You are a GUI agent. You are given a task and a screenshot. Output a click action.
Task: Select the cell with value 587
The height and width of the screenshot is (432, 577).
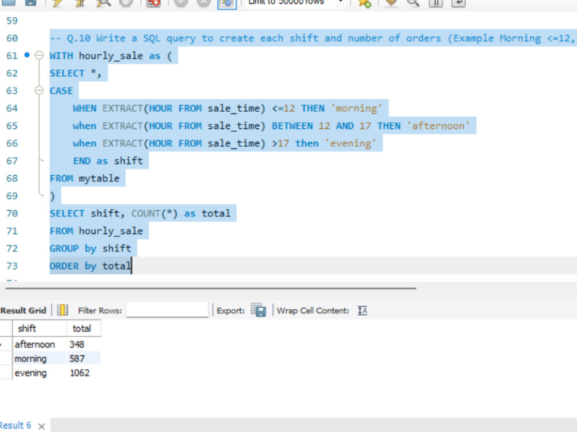click(84, 358)
